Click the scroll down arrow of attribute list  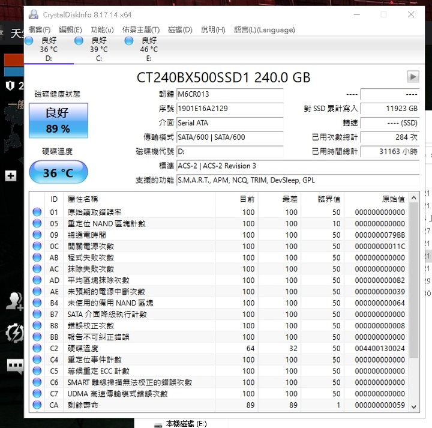[413, 407]
